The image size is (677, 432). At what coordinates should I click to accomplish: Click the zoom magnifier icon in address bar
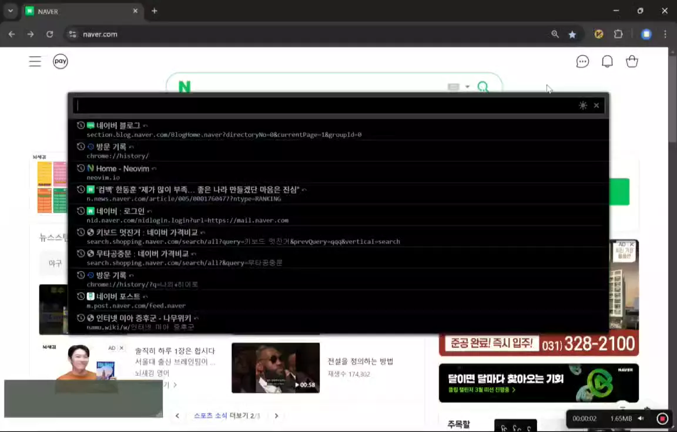point(555,34)
